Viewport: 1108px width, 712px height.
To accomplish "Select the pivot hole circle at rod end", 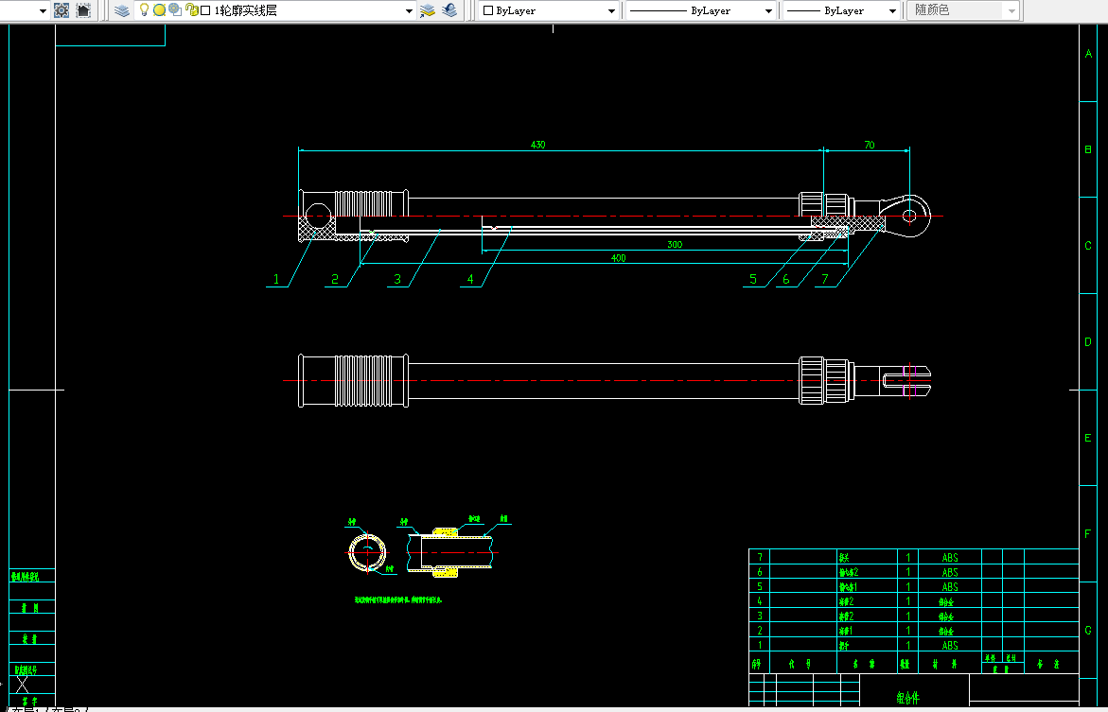I will click(908, 216).
